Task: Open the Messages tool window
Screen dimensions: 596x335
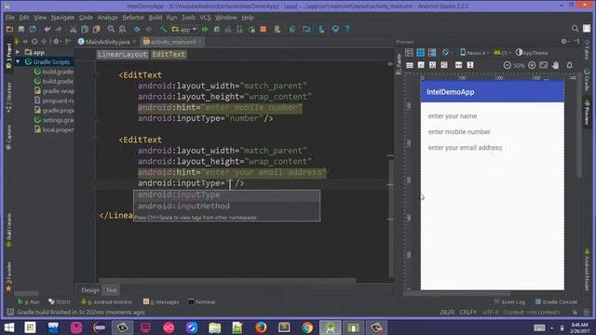Action: pyautogui.click(x=161, y=301)
